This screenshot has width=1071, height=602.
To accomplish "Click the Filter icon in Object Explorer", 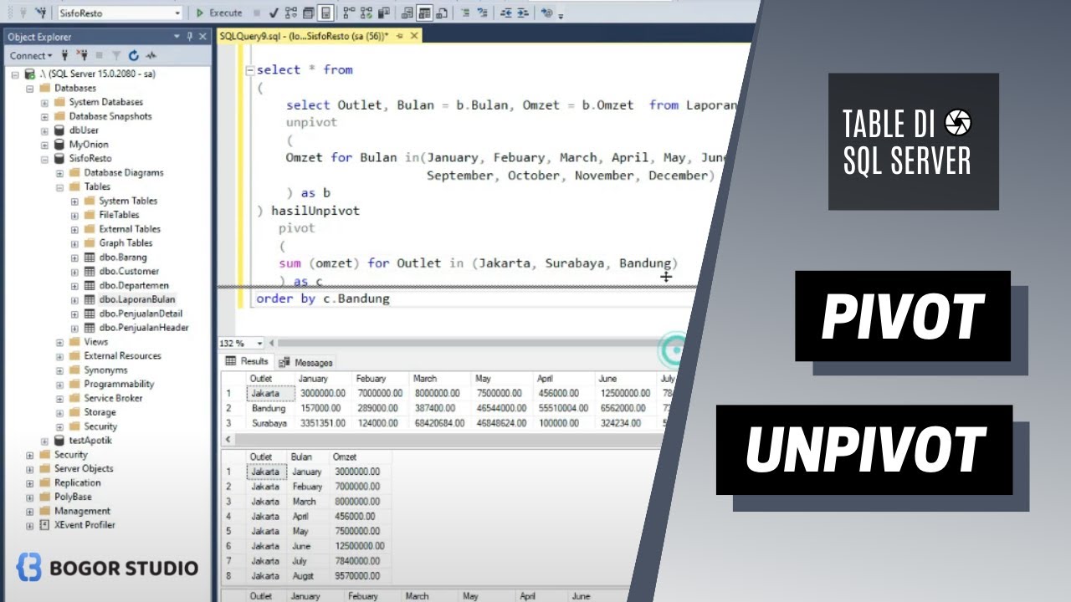I will tap(116, 55).
